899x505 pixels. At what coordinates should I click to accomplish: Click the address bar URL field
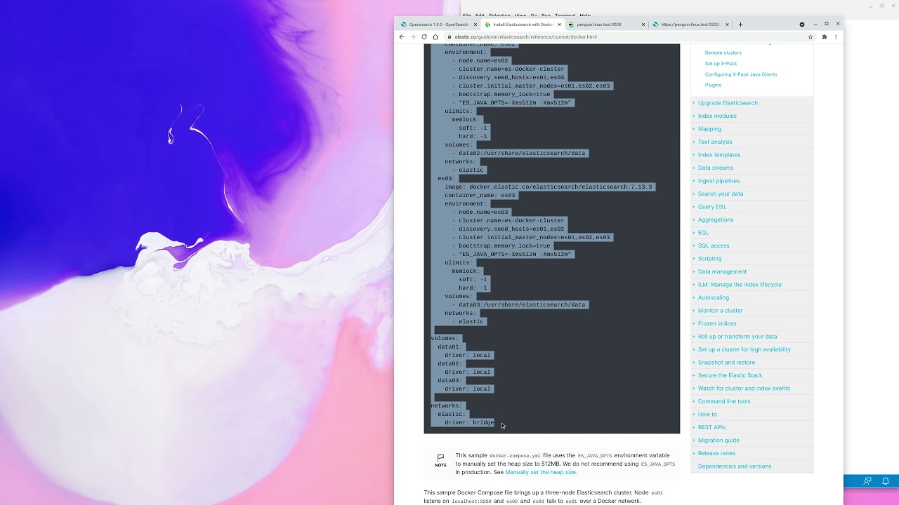[x=625, y=36]
